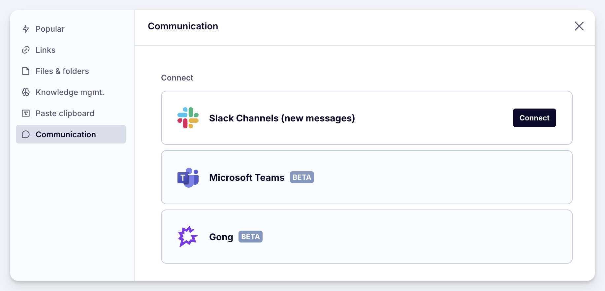Choose the Paste clipboard label
The height and width of the screenshot is (291, 605).
point(65,113)
